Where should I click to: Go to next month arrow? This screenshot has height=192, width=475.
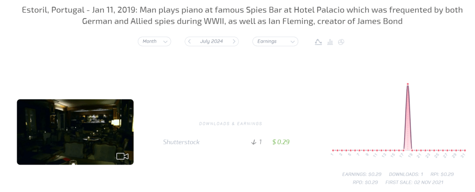234,41
